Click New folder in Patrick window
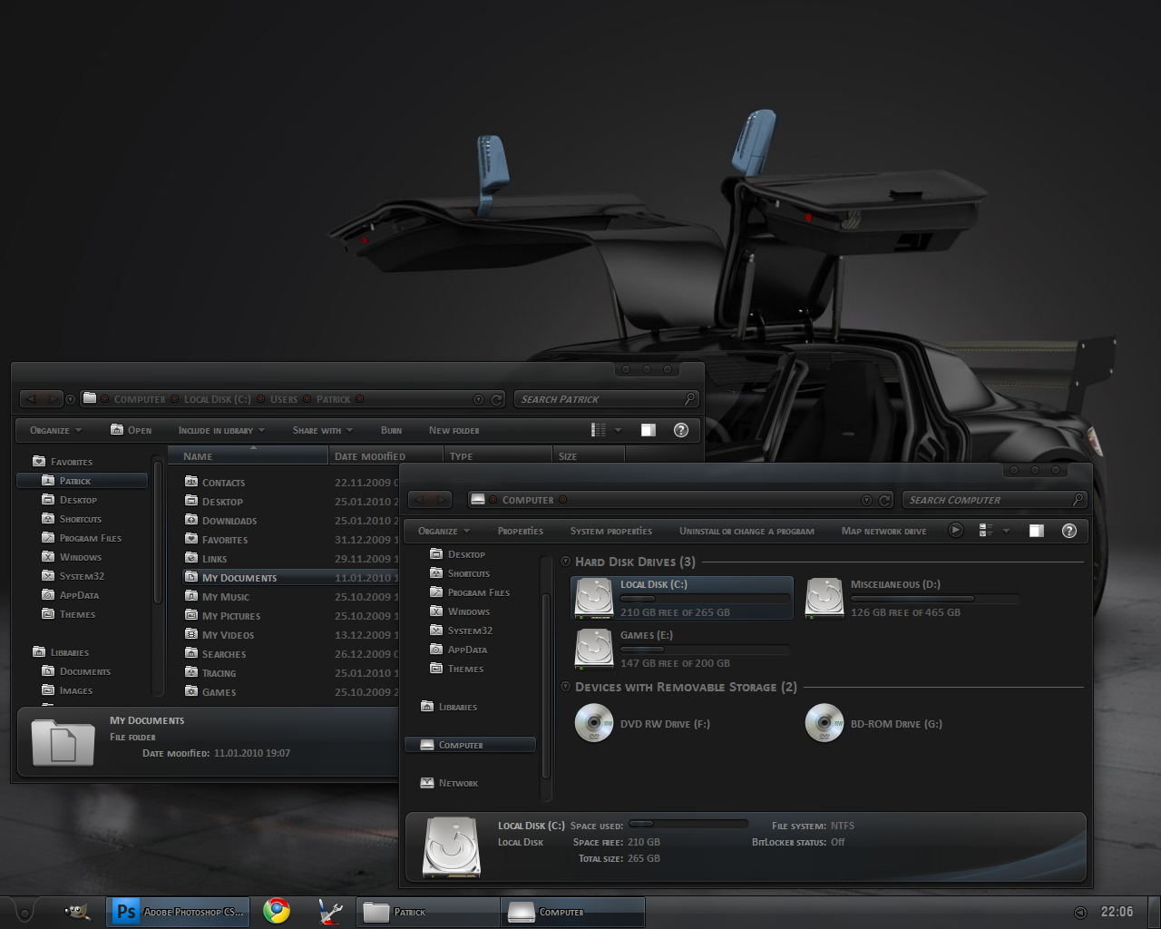 (454, 430)
